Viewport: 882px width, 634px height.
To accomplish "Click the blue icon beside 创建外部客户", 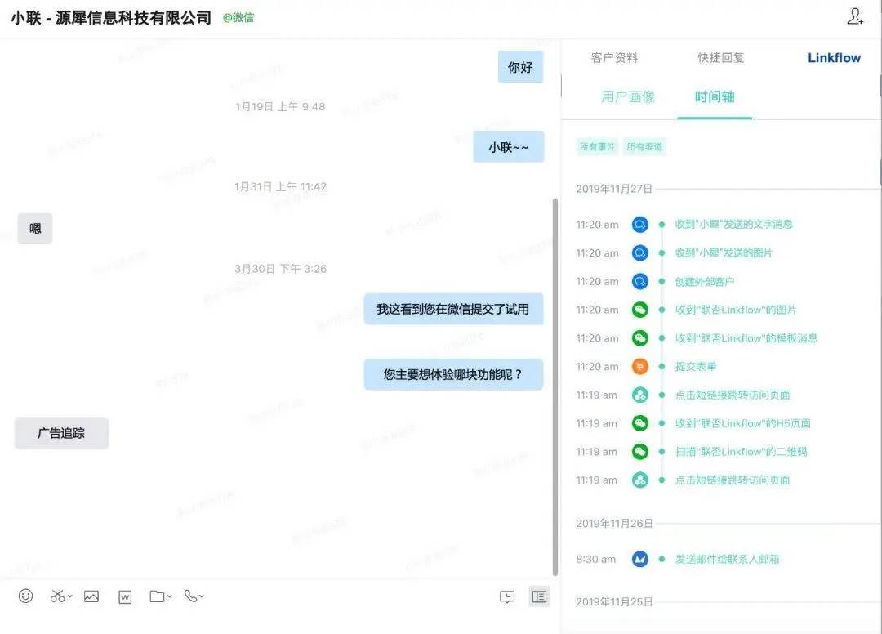I will (639, 281).
